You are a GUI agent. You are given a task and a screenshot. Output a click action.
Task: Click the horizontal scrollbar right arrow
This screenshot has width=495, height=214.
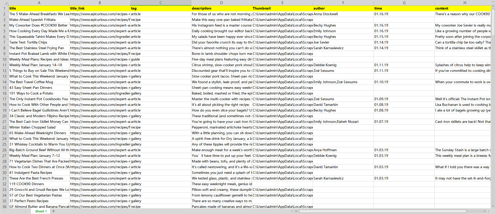(485, 211)
